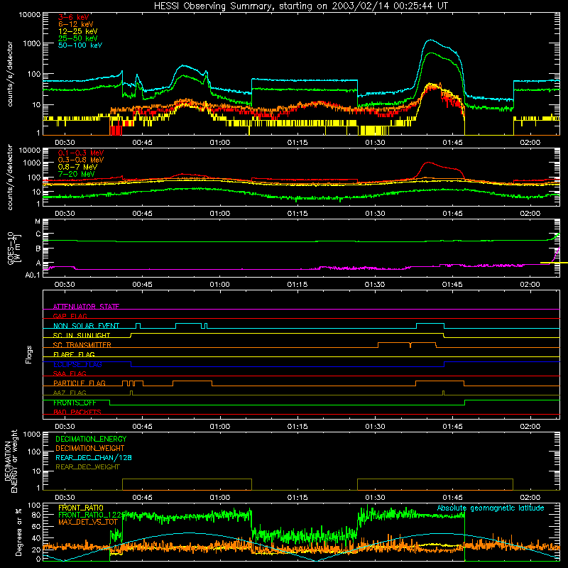Click the "DECIMATION_ENERGY" legend label

click(x=91, y=439)
